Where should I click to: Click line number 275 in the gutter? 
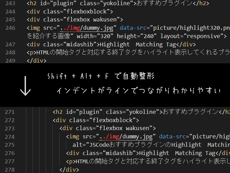click(x=10, y=145)
